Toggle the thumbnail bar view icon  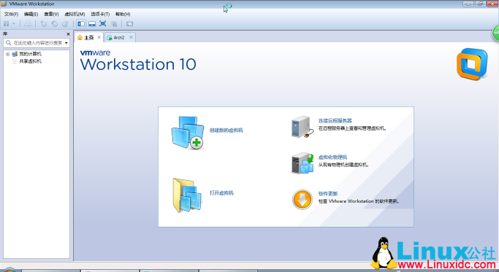click(x=92, y=24)
